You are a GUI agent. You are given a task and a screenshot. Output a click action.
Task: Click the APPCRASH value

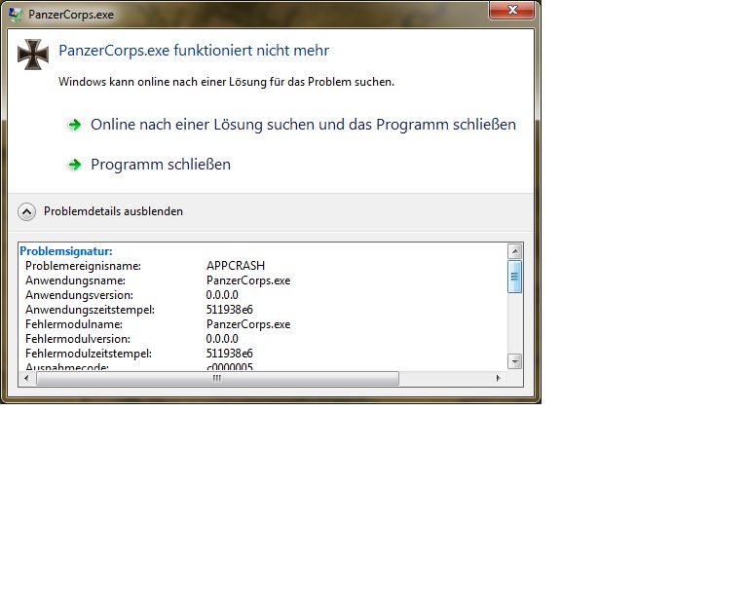(236, 266)
